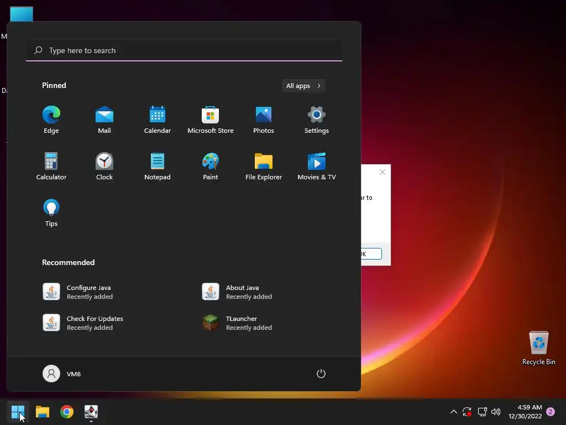This screenshot has height=425, width=566.
Task: Launch the Clock app
Action: [x=104, y=167]
